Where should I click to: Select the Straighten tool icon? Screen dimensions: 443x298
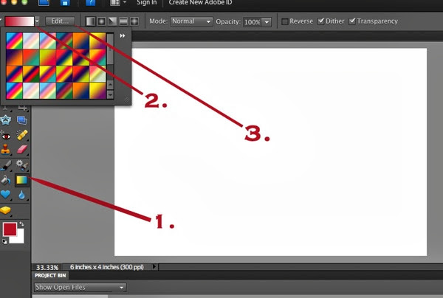click(x=22, y=120)
